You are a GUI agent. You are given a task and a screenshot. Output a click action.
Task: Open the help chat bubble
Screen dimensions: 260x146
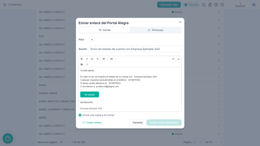[x=8, y=139]
